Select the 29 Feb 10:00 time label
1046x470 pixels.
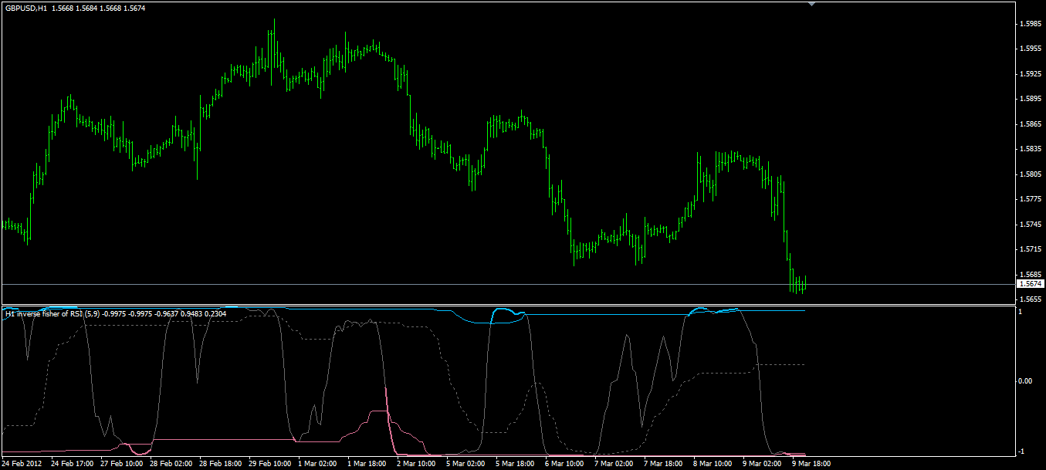click(269, 464)
